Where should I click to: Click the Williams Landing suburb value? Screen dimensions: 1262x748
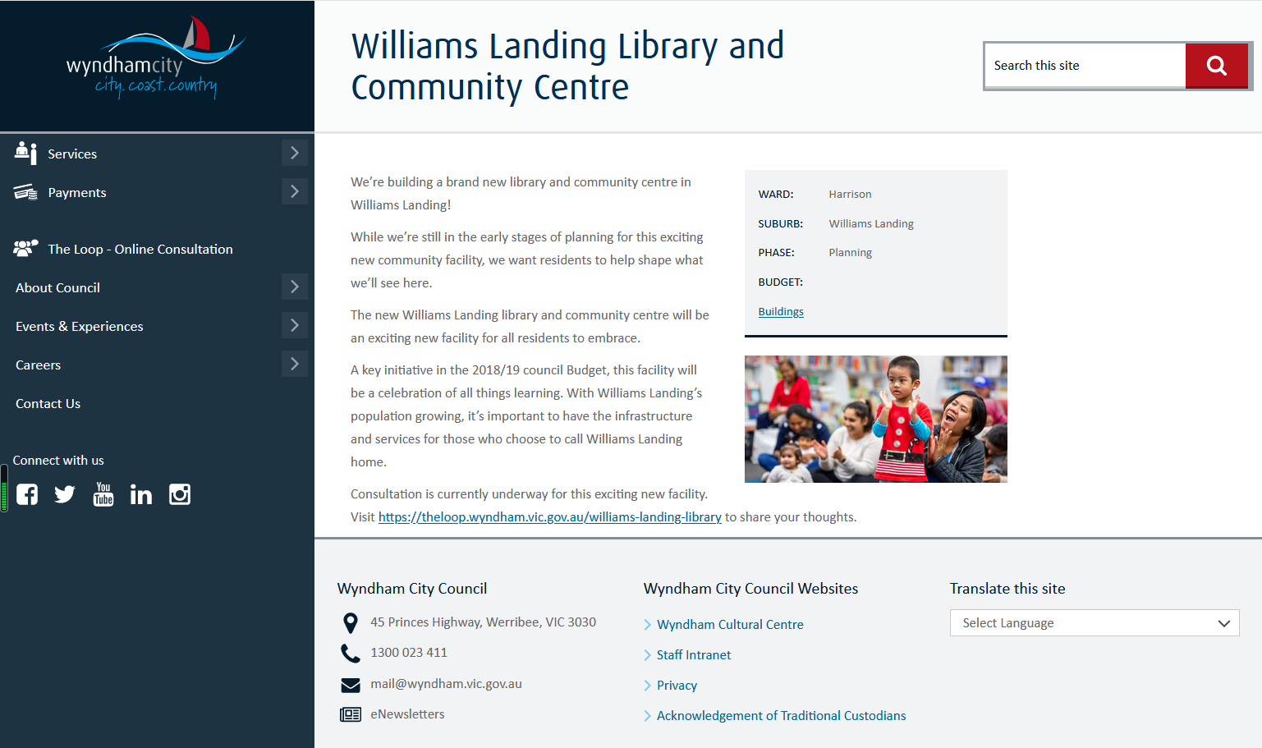[x=871, y=223]
